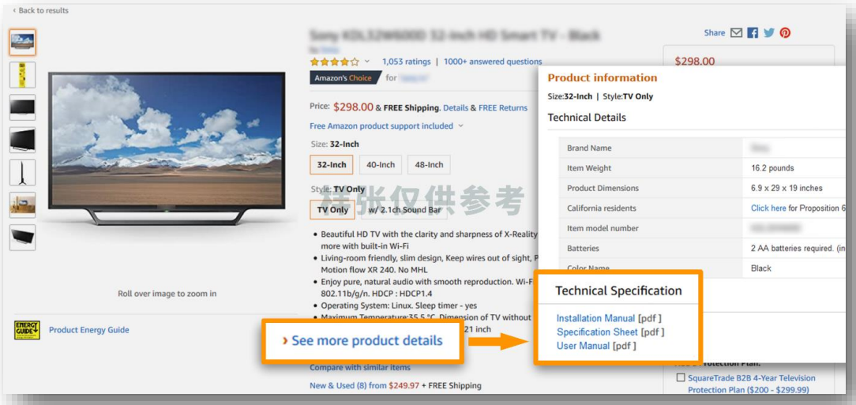Expand Free Amazon product support dropdown

460,126
